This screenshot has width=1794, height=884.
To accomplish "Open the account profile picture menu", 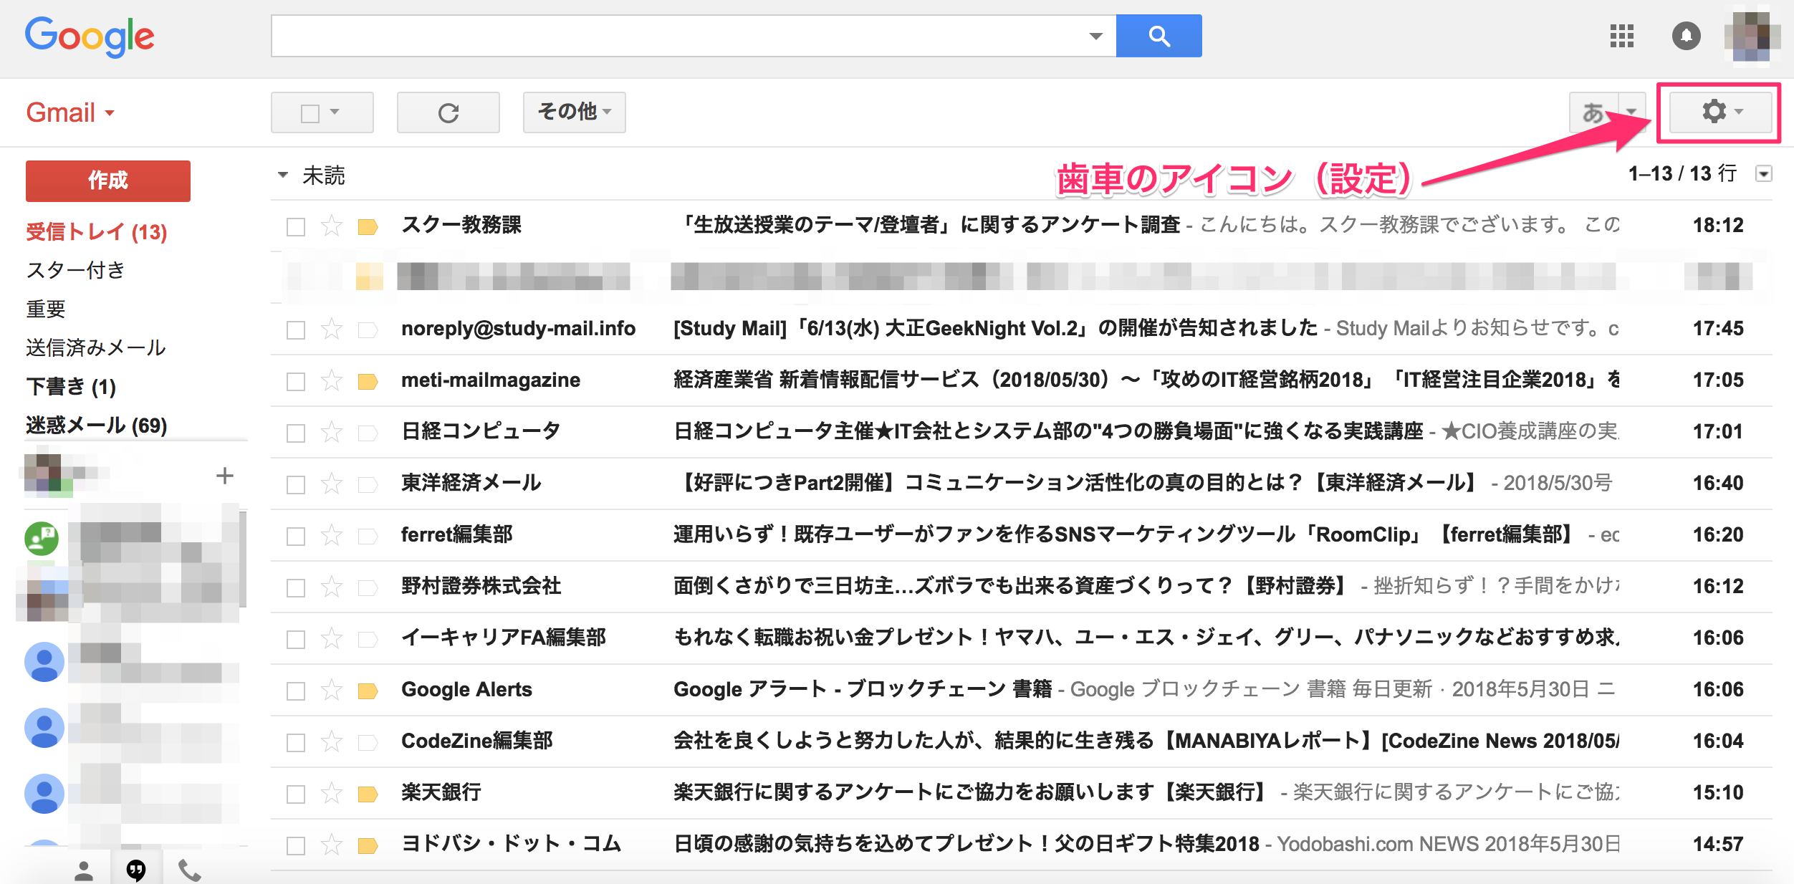I will point(1752,36).
